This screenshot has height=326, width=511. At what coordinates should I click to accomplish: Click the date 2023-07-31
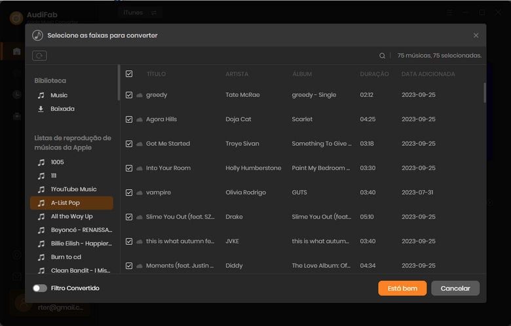[417, 192]
